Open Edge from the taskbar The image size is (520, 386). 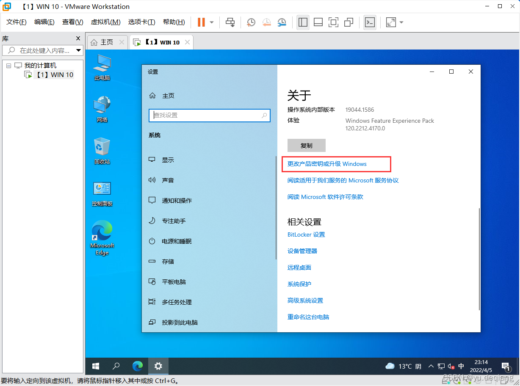tap(137, 366)
